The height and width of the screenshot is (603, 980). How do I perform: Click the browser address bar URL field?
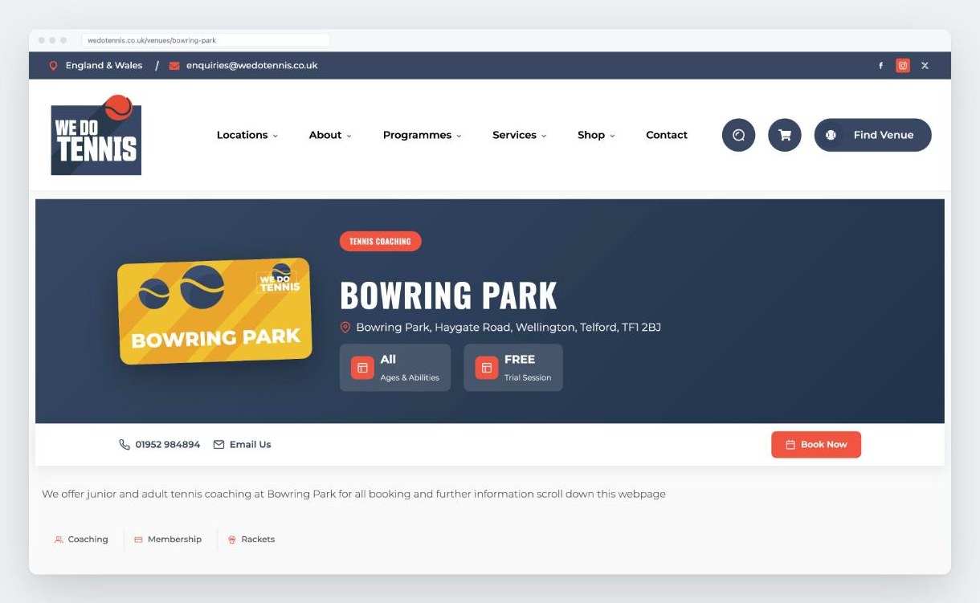tap(205, 40)
